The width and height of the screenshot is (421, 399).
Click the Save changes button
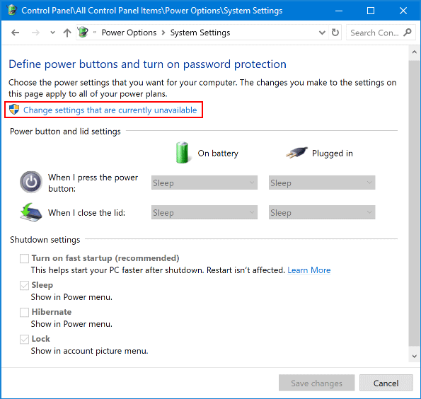(316, 383)
